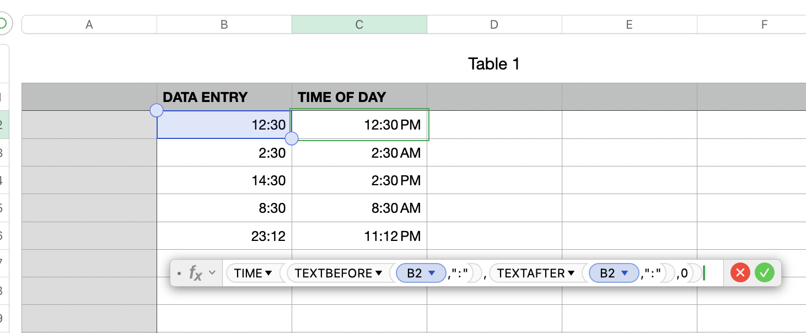Click the green table handle circle
This screenshot has height=333, width=806.
pos(3,24)
